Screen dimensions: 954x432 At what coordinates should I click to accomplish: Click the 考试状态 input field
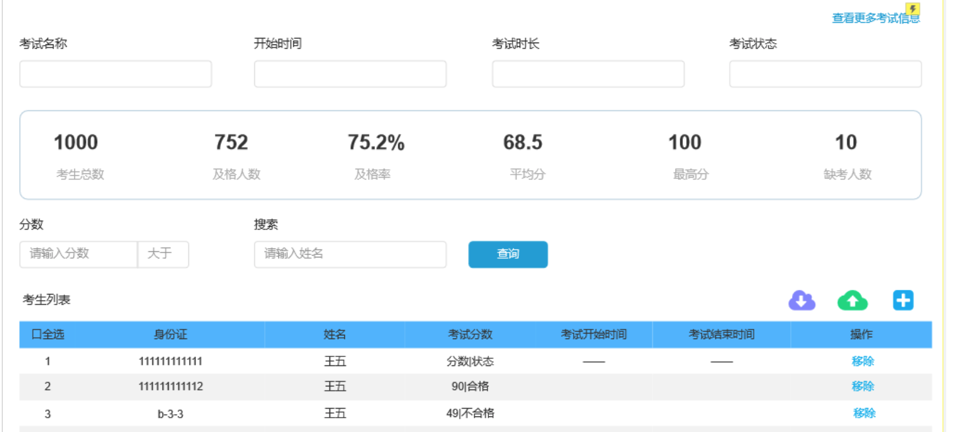825,74
